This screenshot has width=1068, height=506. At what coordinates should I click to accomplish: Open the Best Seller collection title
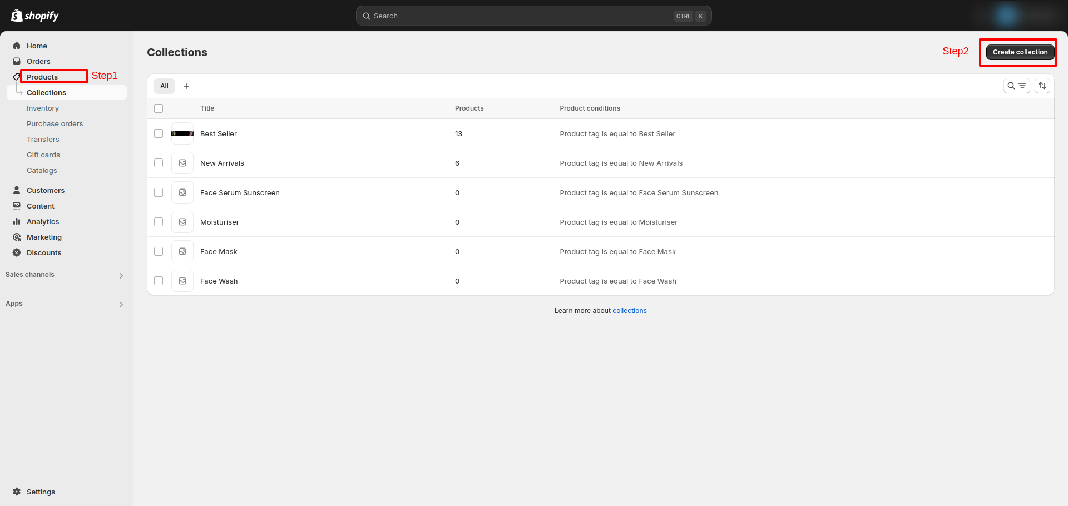(x=218, y=133)
